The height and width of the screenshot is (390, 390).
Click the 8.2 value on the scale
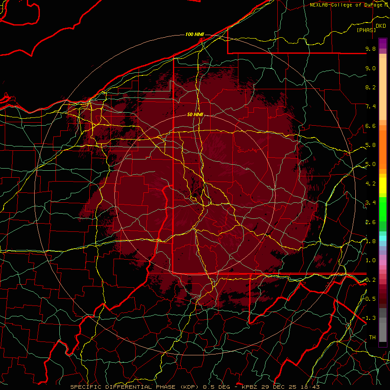pos(370,87)
